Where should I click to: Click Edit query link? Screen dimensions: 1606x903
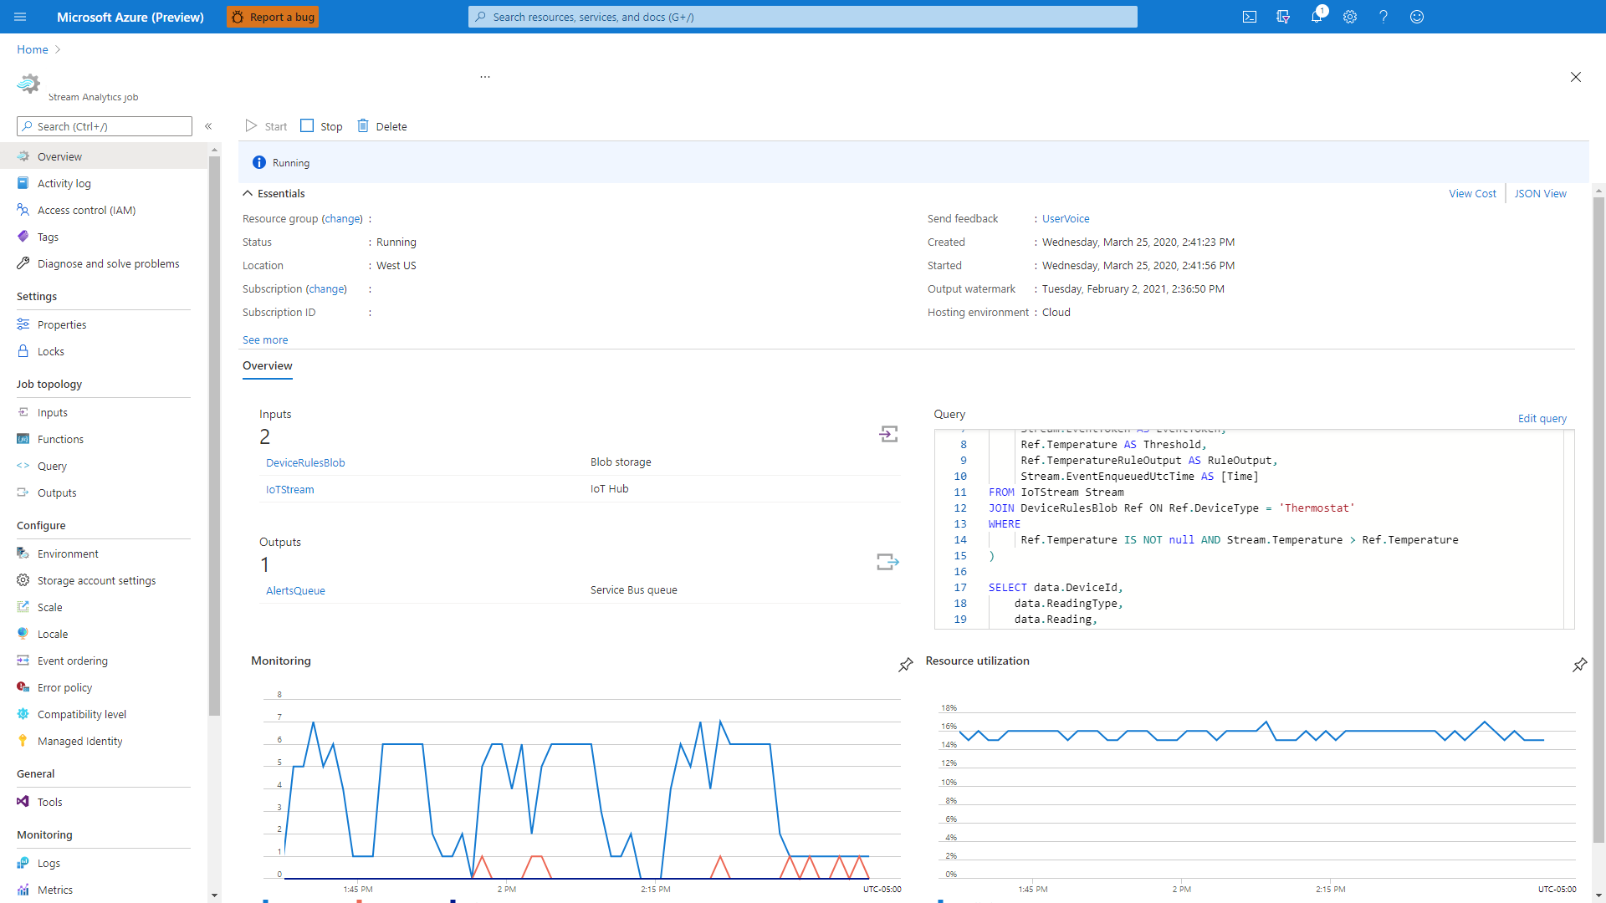pyautogui.click(x=1542, y=418)
